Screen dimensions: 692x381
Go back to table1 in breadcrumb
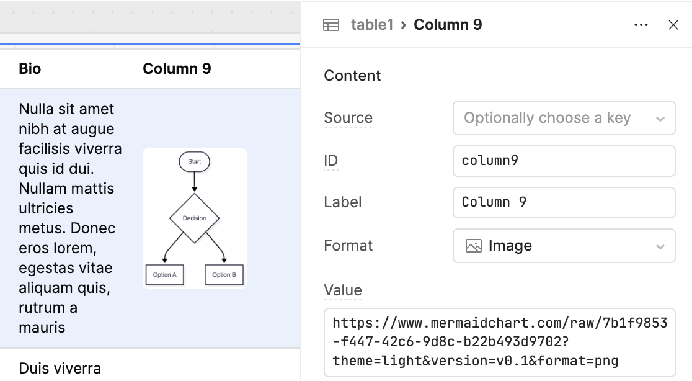[x=372, y=25]
